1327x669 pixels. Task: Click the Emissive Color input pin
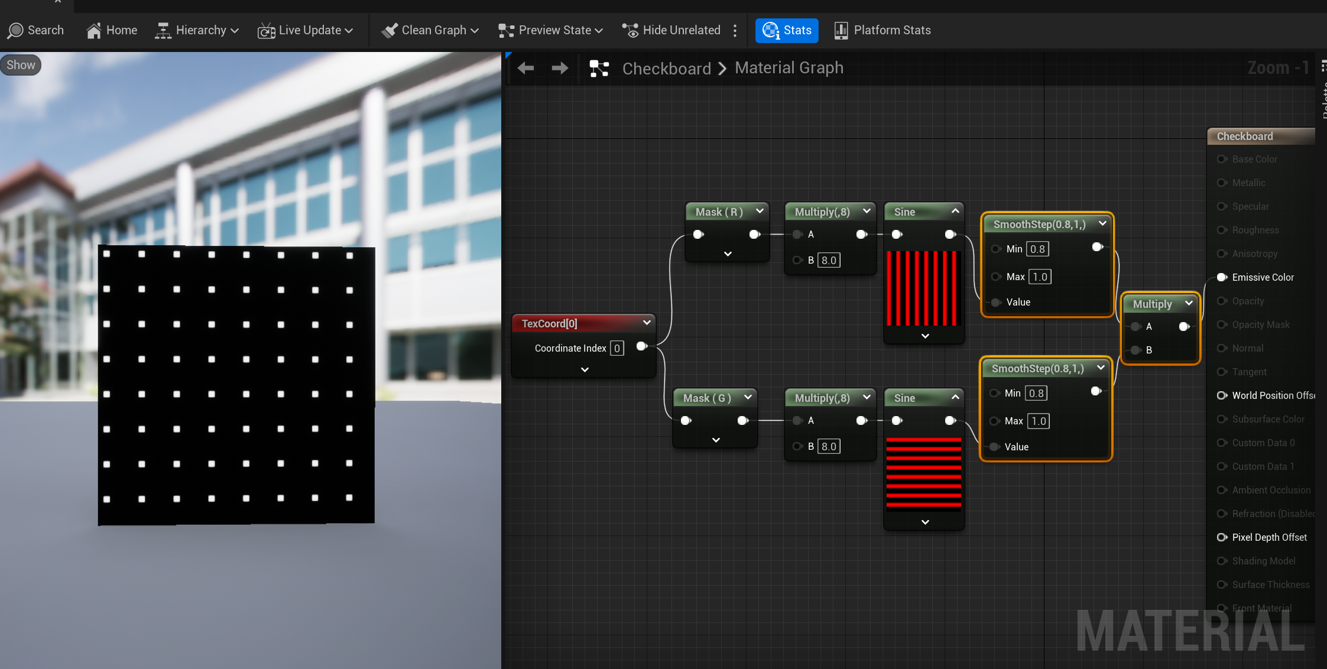coord(1222,277)
